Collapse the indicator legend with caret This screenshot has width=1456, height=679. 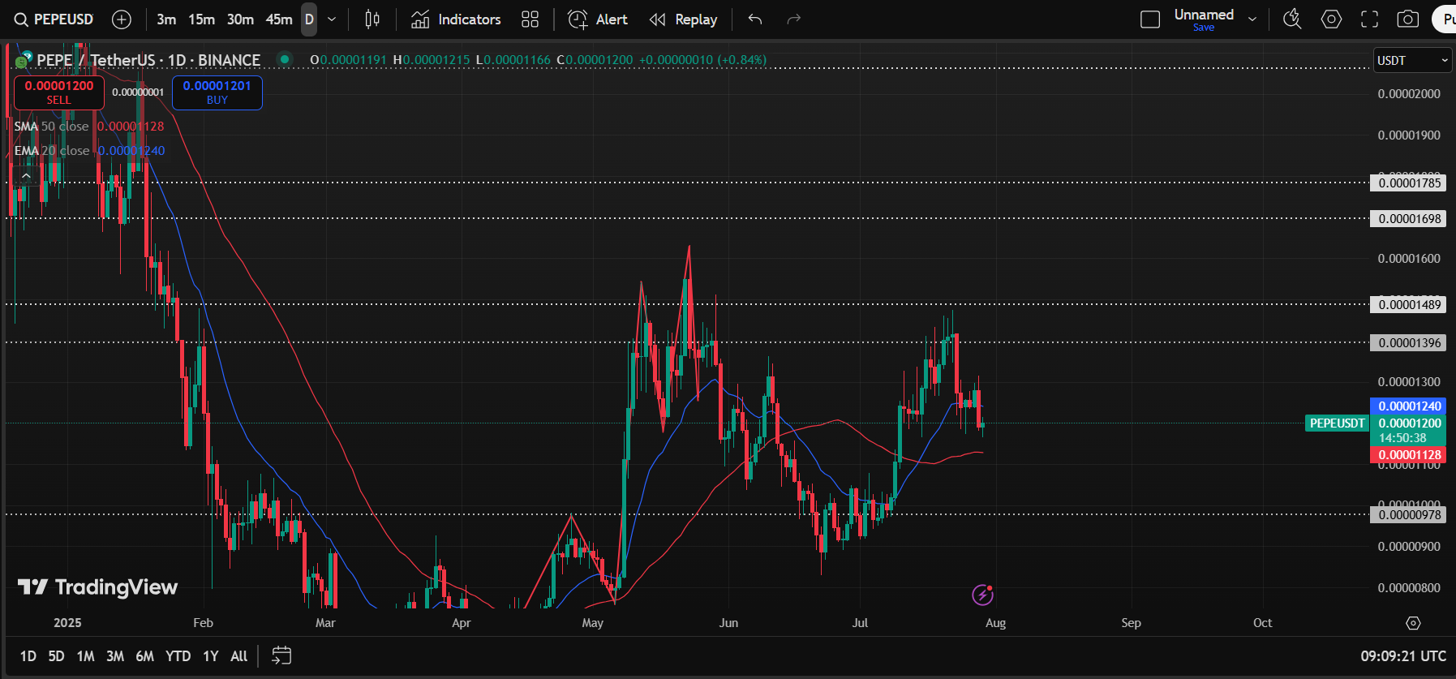pos(26,175)
